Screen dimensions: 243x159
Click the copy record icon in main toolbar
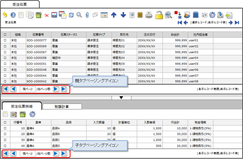30,15
